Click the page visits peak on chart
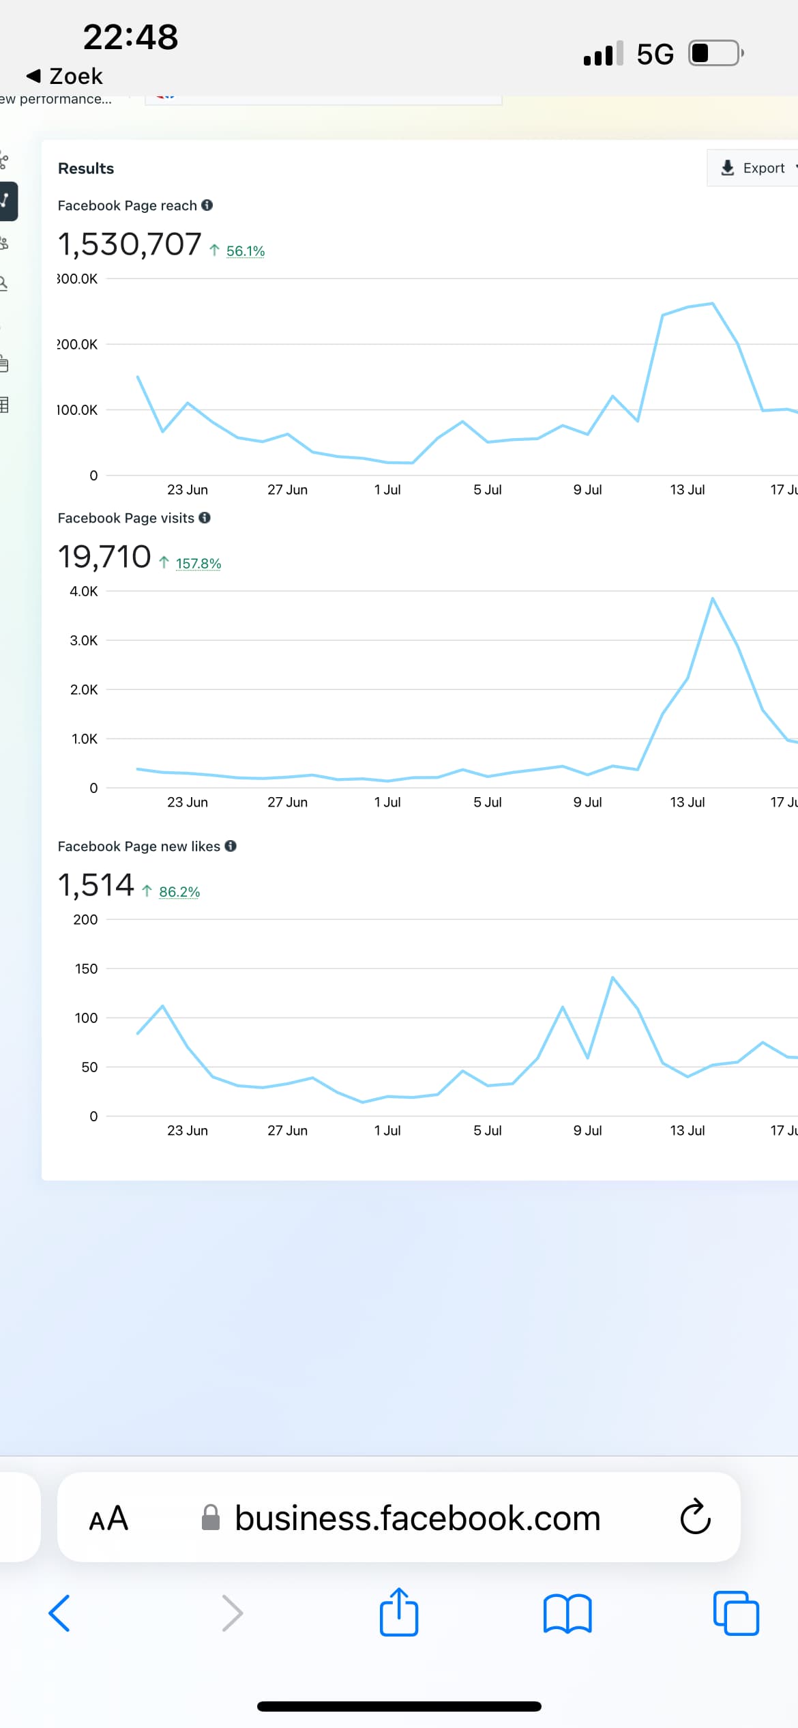 click(712, 599)
